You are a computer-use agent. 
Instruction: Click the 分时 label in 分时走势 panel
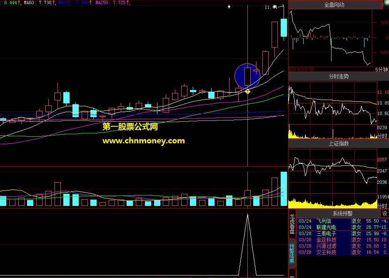[382, 136]
